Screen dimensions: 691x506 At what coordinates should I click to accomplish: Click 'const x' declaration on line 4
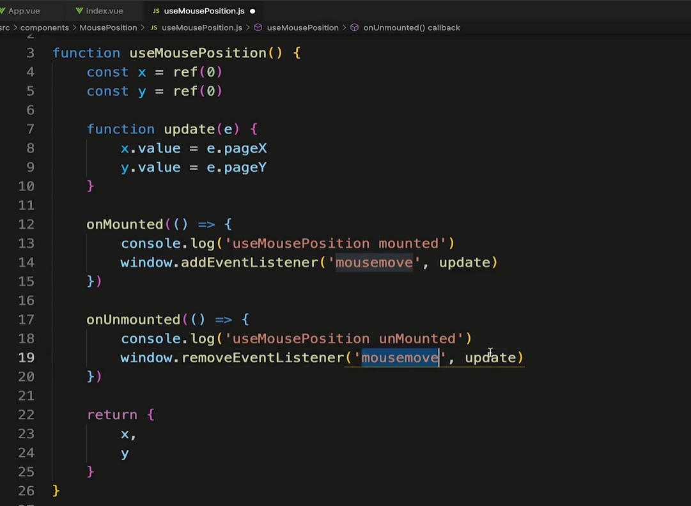116,72
